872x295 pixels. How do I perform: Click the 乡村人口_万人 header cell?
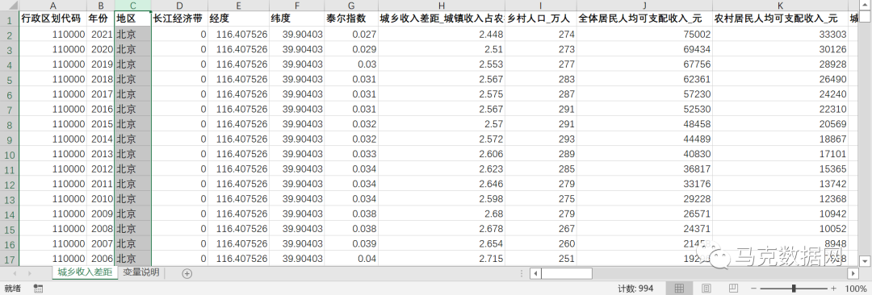tap(540, 19)
